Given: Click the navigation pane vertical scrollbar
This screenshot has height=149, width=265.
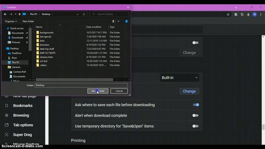Looking at the screenshot, I should pyautogui.click(x=30, y=39).
